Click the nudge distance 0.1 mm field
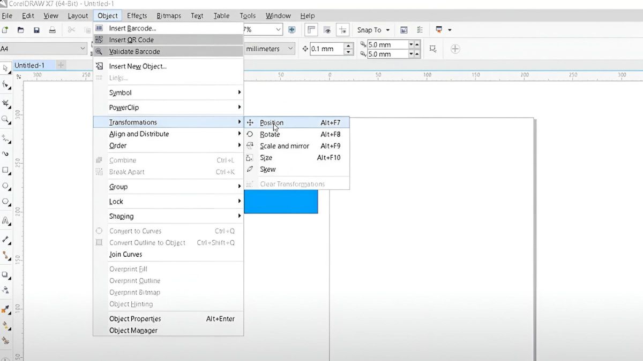The image size is (643, 361). [x=326, y=49]
